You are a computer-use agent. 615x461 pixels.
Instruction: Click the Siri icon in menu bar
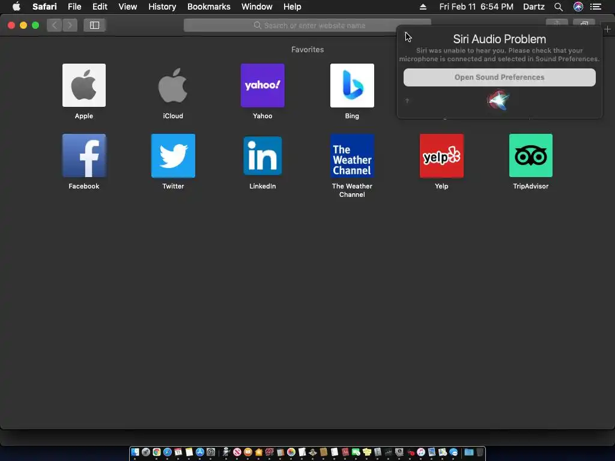tap(578, 7)
